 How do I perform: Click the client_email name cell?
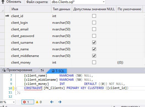tap(31, 29)
